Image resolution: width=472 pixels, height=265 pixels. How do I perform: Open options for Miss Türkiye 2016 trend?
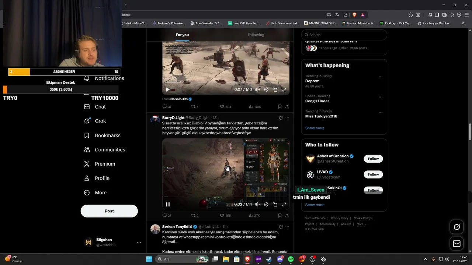pos(381,112)
